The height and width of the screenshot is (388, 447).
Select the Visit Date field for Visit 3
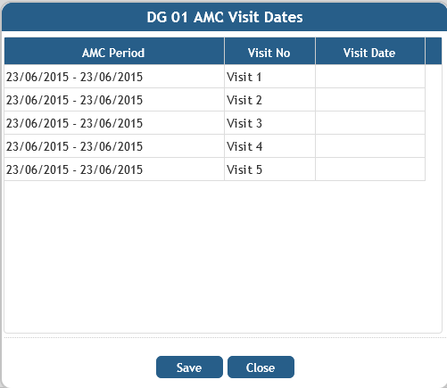point(370,123)
